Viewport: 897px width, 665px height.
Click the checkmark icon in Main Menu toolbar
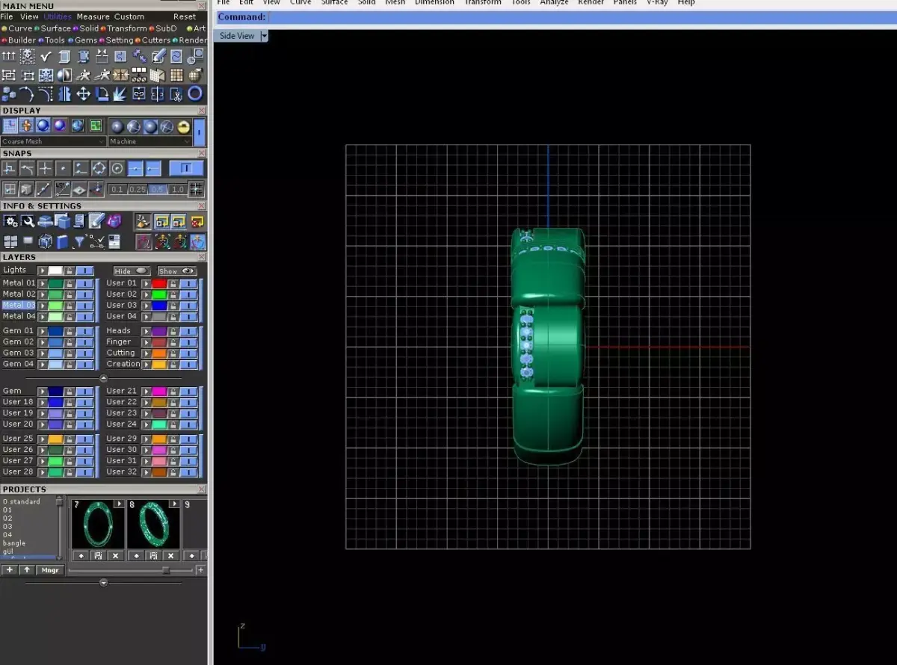point(46,57)
